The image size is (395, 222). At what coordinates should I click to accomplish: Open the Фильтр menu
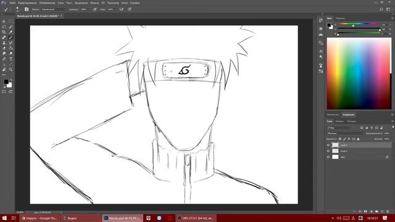(x=94, y=3)
